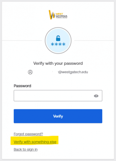Click the gold W emblem in logo
116x161 pixels.
coord(52,14)
